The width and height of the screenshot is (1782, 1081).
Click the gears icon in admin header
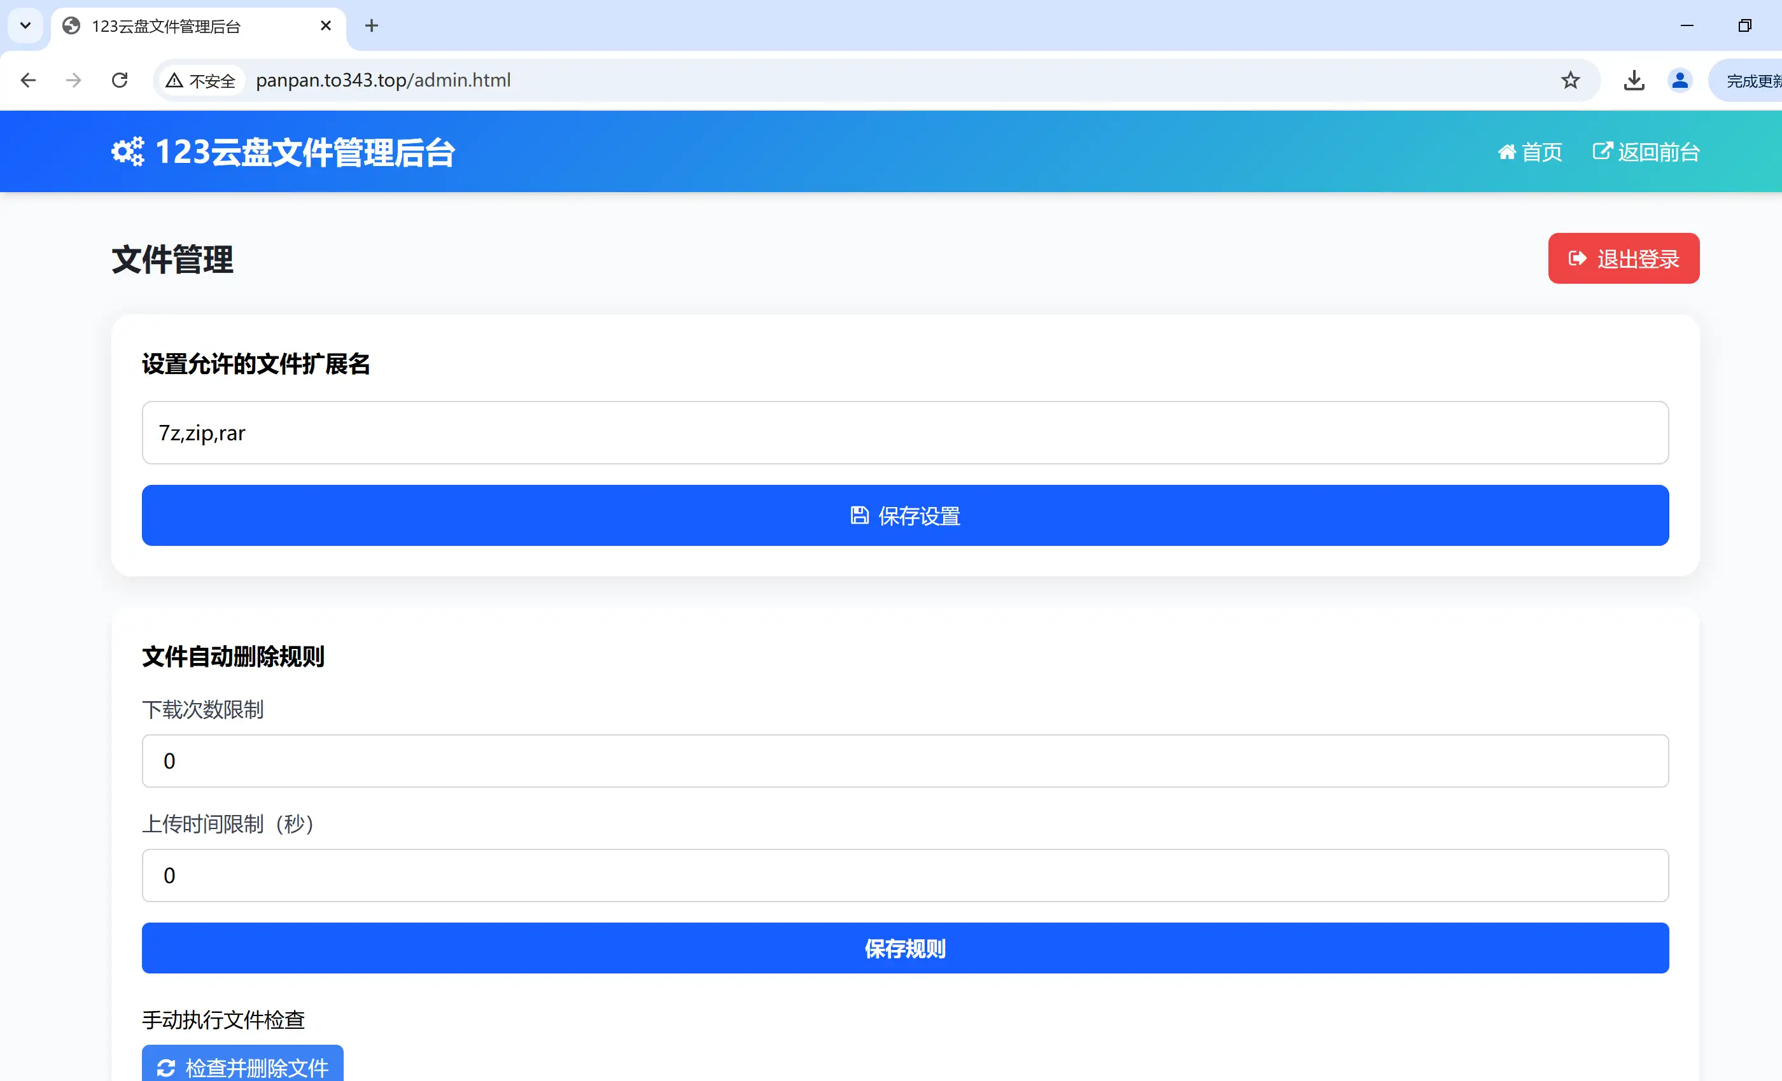point(127,152)
